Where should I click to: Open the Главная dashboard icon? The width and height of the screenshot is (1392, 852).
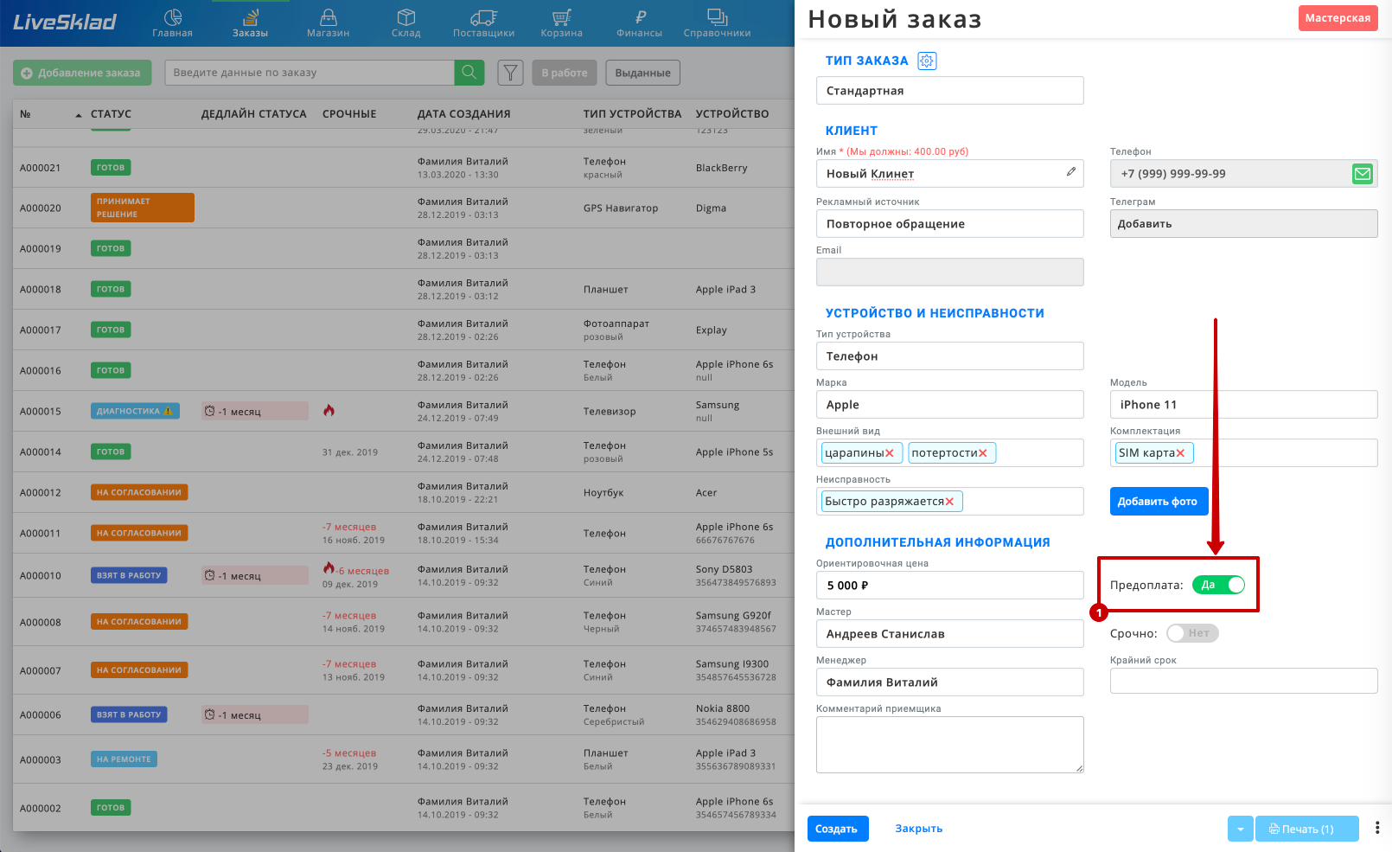(173, 23)
